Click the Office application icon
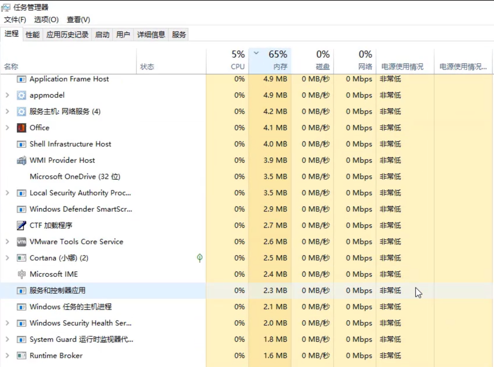Viewport: 494px width, 367px height. click(x=22, y=128)
